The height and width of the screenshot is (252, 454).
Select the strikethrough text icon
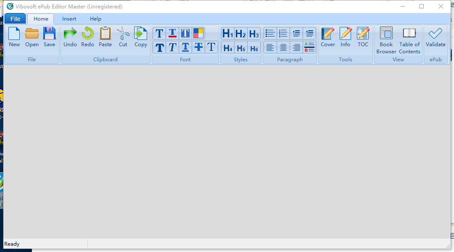(x=198, y=47)
